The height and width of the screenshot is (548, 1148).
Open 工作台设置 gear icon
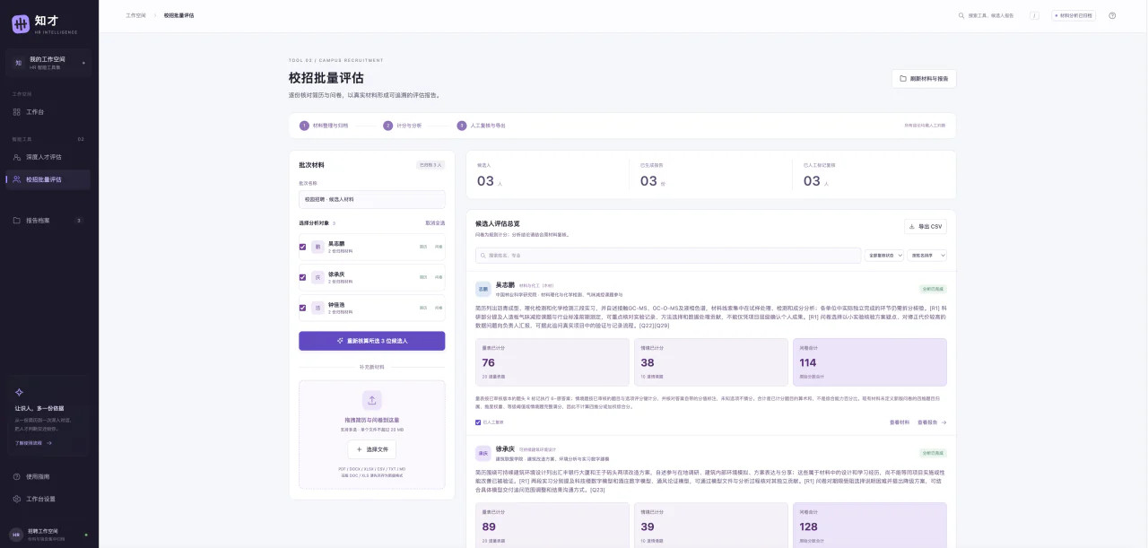[x=16, y=499]
